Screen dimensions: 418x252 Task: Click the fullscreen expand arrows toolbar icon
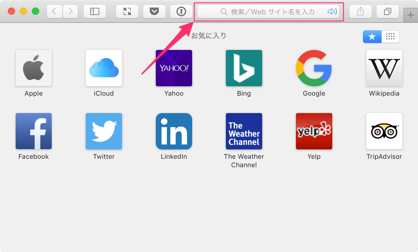pos(127,11)
